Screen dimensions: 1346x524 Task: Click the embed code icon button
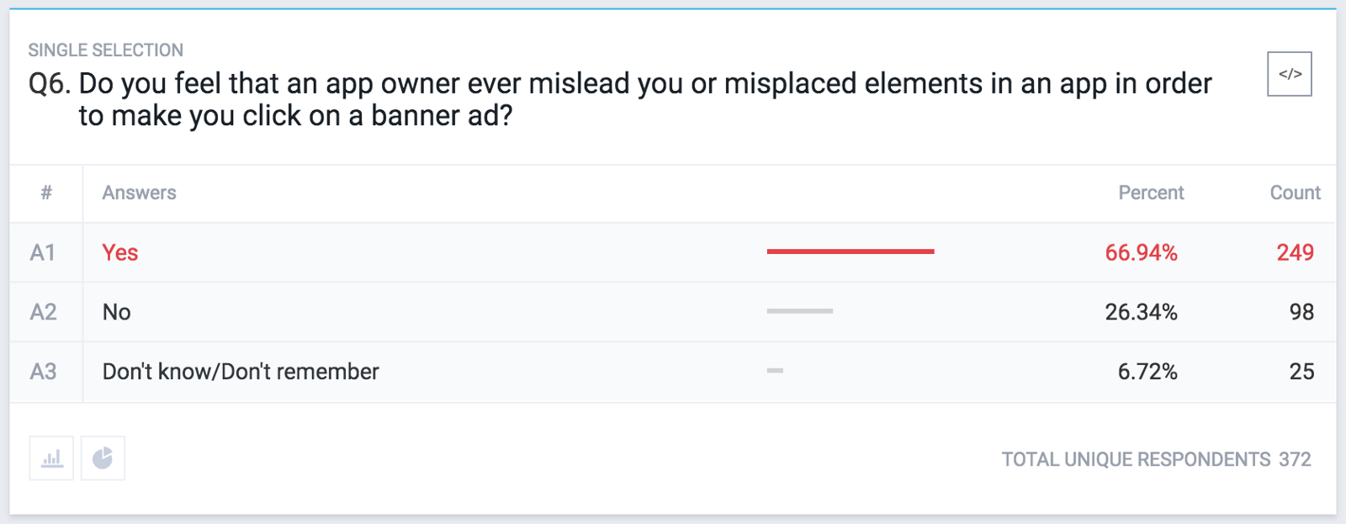click(x=1289, y=74)
